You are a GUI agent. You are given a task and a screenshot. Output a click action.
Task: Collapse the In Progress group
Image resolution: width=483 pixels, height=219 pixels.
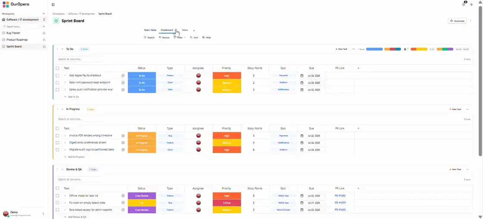point(62,109)
